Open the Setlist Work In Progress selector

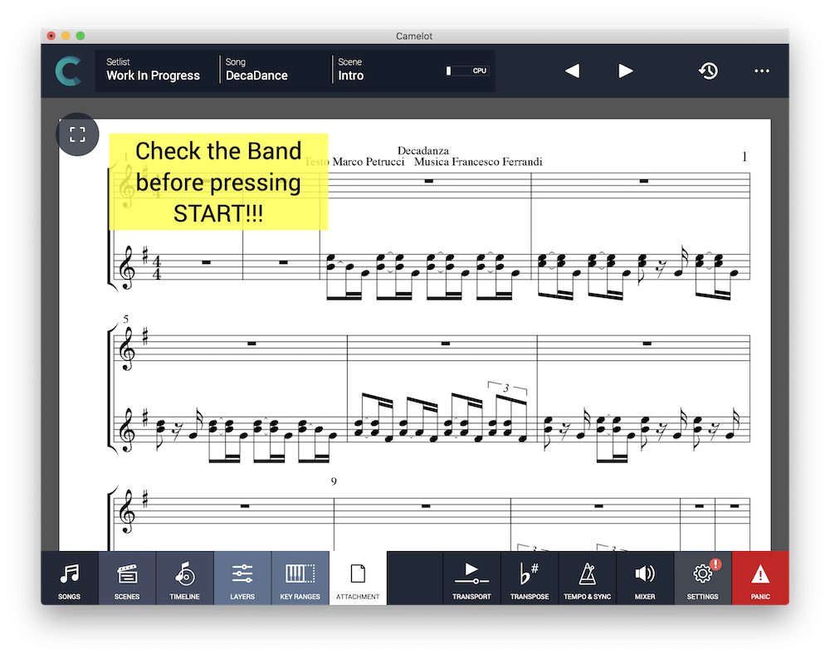(x=154, y=70)
